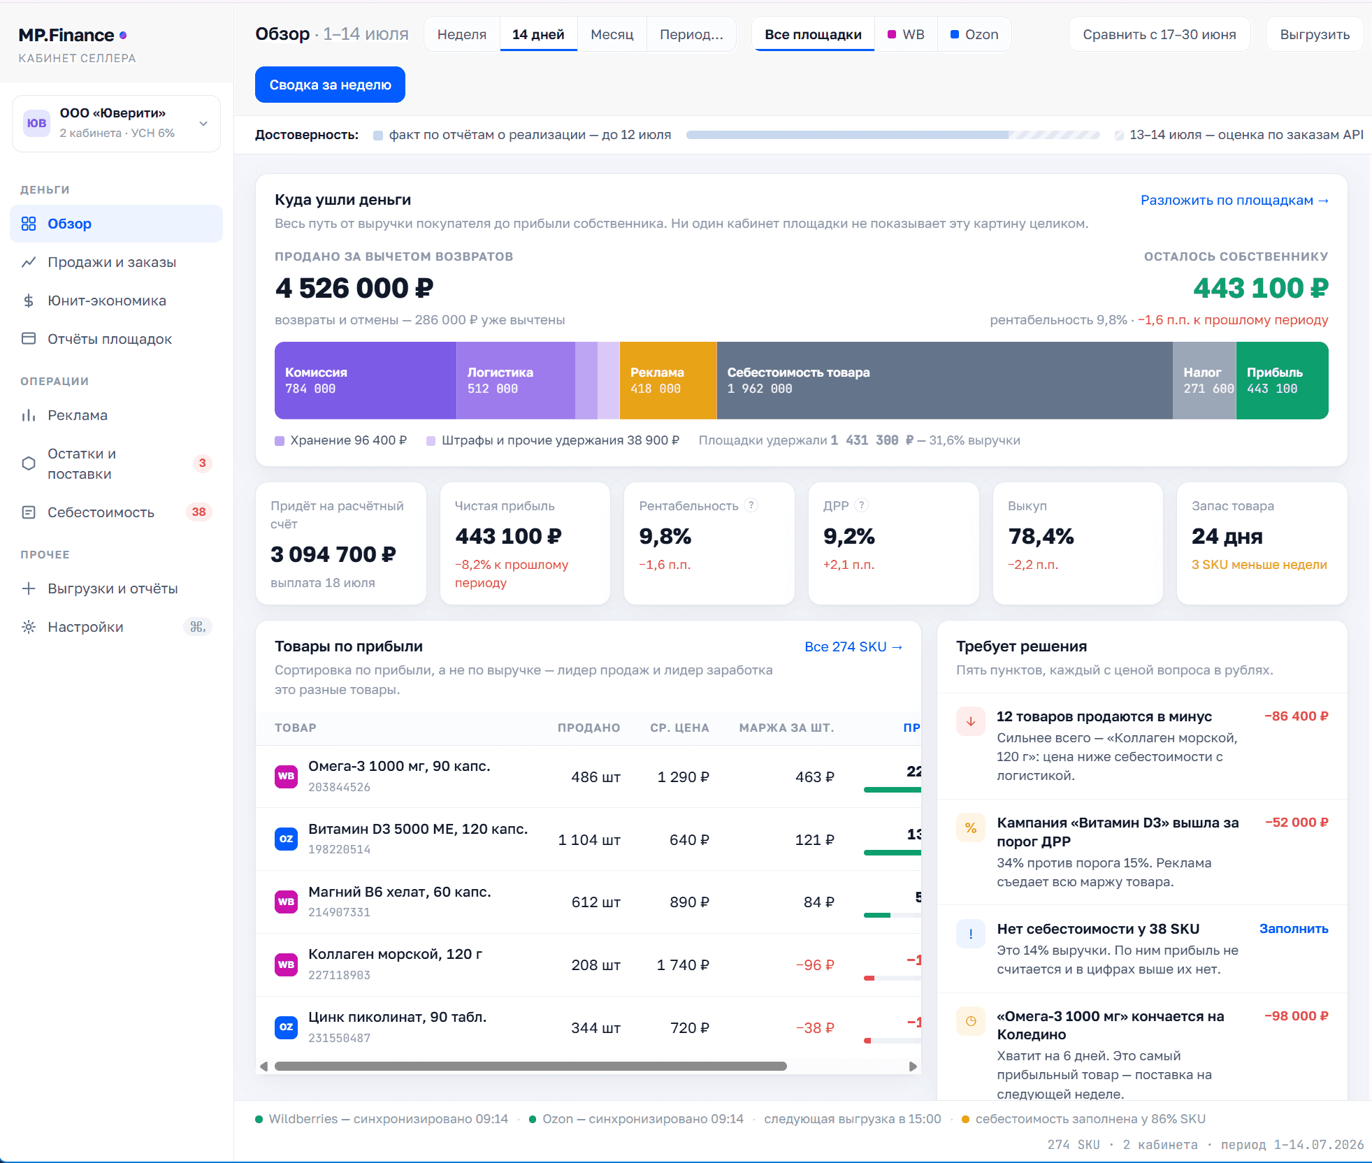Click the ДРР help question mark icon
1372x1163 pixels.
pos(862,505)
